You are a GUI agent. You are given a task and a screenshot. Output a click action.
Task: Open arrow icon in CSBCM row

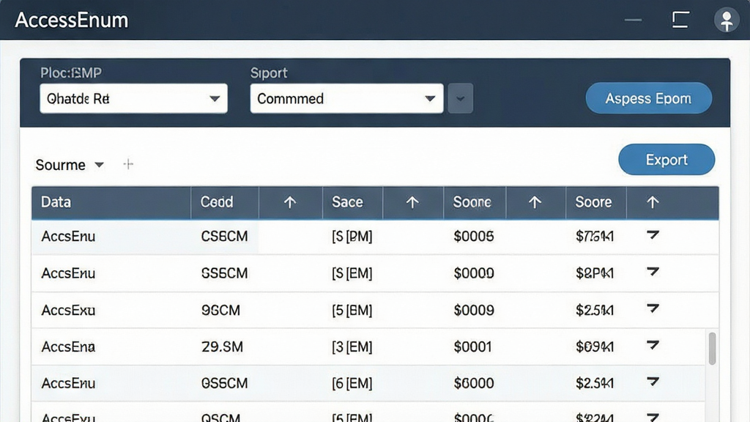click(653, 235)
